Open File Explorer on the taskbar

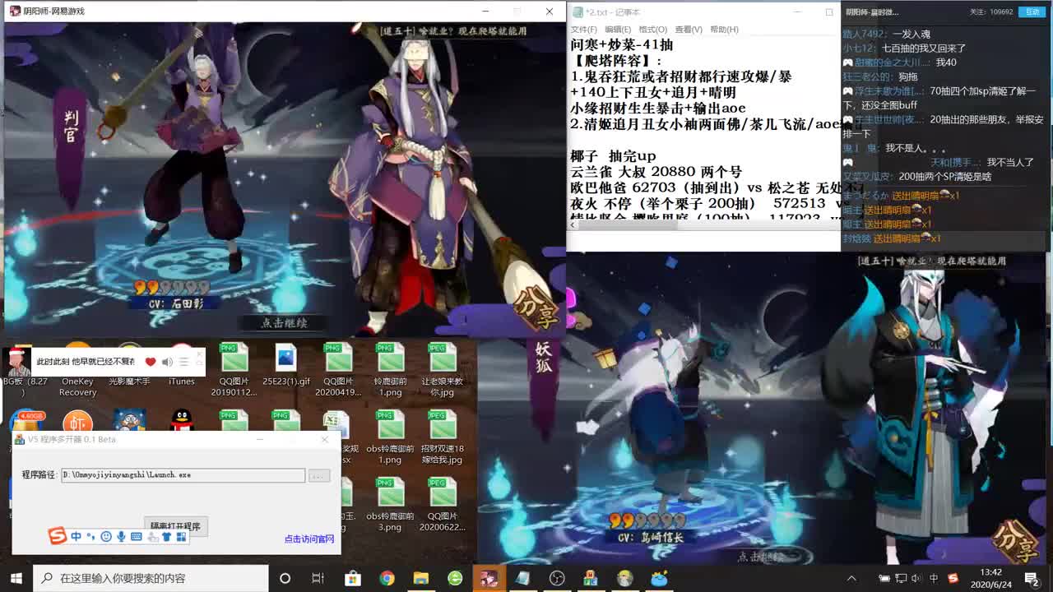[421, 578]
